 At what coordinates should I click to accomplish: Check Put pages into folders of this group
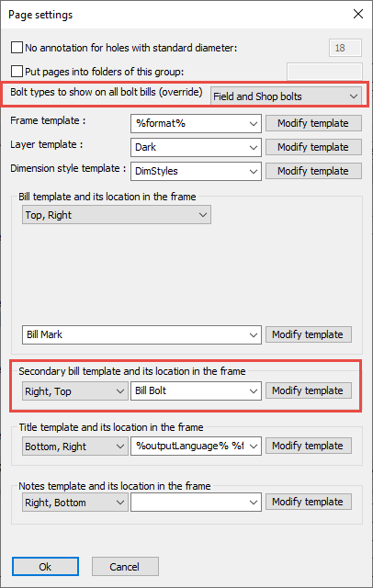pos(17,72)
